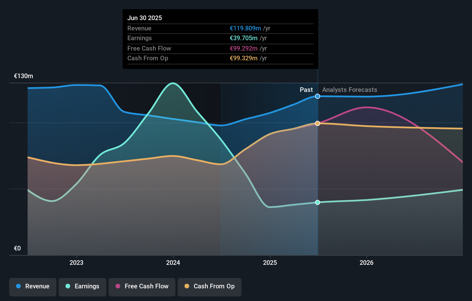Image resolution: width=472 pixels, height=301 pixels.
Task: Select the blue Revenue data point marker
Action: (x=317, y=97)
